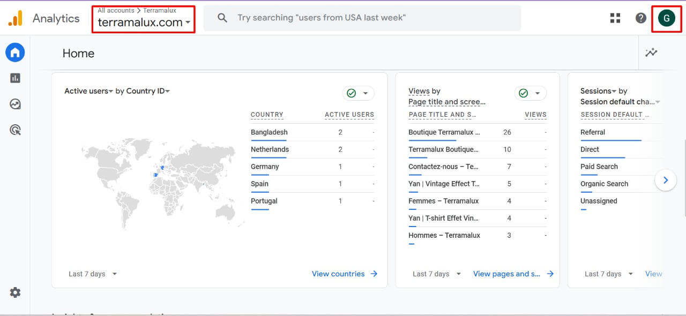Screen dimensions: 686x316
Task: Click the Terramalux Boutique… row
Action: (478, 149)
